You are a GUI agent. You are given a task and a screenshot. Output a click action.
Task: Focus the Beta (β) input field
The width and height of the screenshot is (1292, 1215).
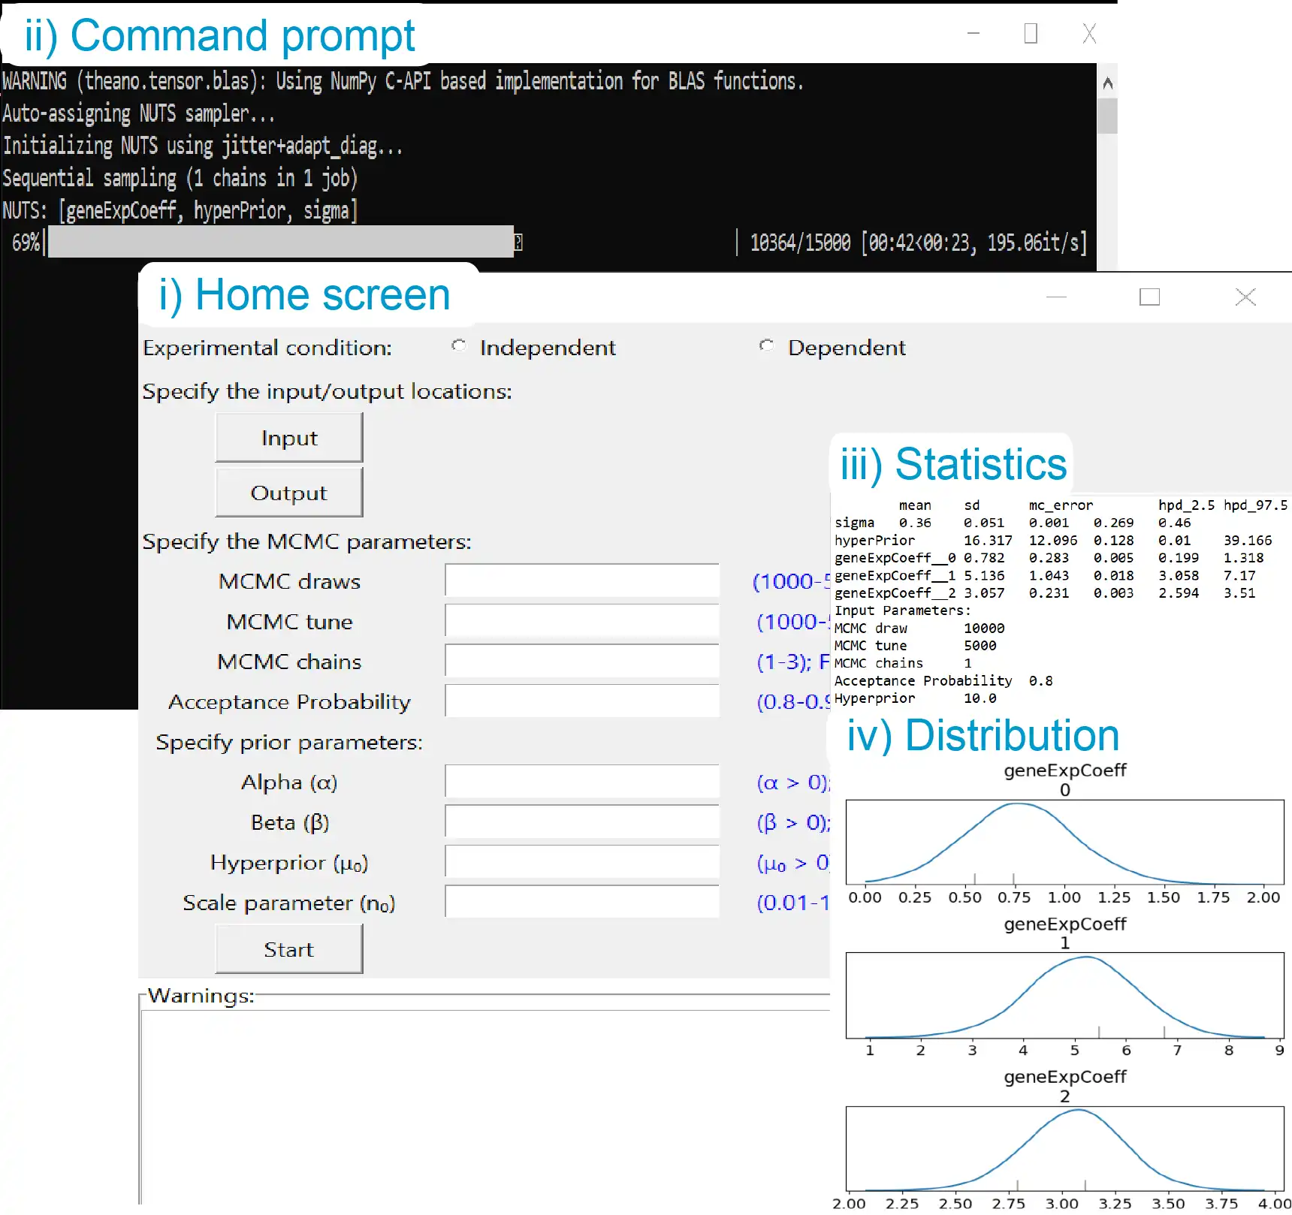point(582,822)
